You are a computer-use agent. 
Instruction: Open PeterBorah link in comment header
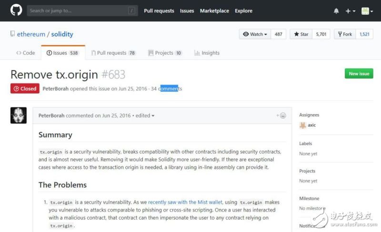(x=51, y=116)
